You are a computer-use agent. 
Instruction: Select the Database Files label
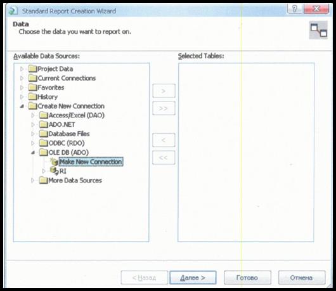(x=69, y=134)
